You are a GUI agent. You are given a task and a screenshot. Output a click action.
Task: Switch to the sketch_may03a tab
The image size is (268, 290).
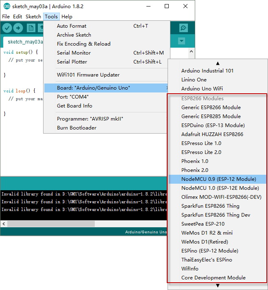24,42
